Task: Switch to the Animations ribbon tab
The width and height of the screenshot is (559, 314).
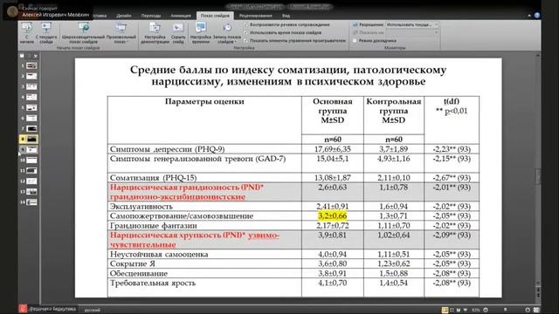Action: 181,16
